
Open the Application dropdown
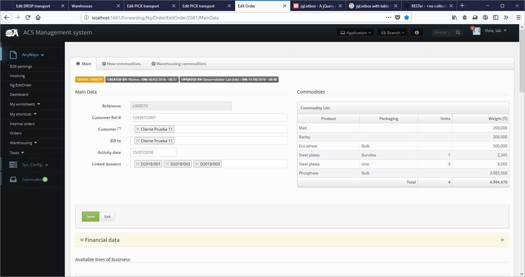coord(355,33)
